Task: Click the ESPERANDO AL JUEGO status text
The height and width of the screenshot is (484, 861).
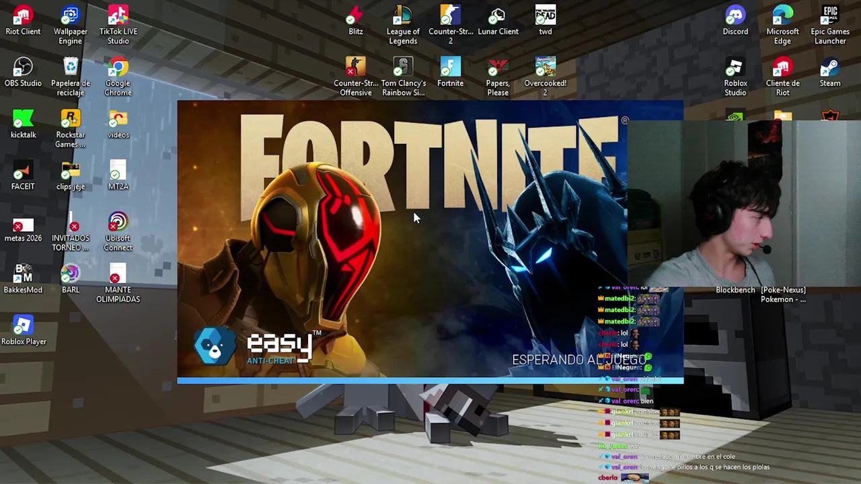Action: click(579, 360)
